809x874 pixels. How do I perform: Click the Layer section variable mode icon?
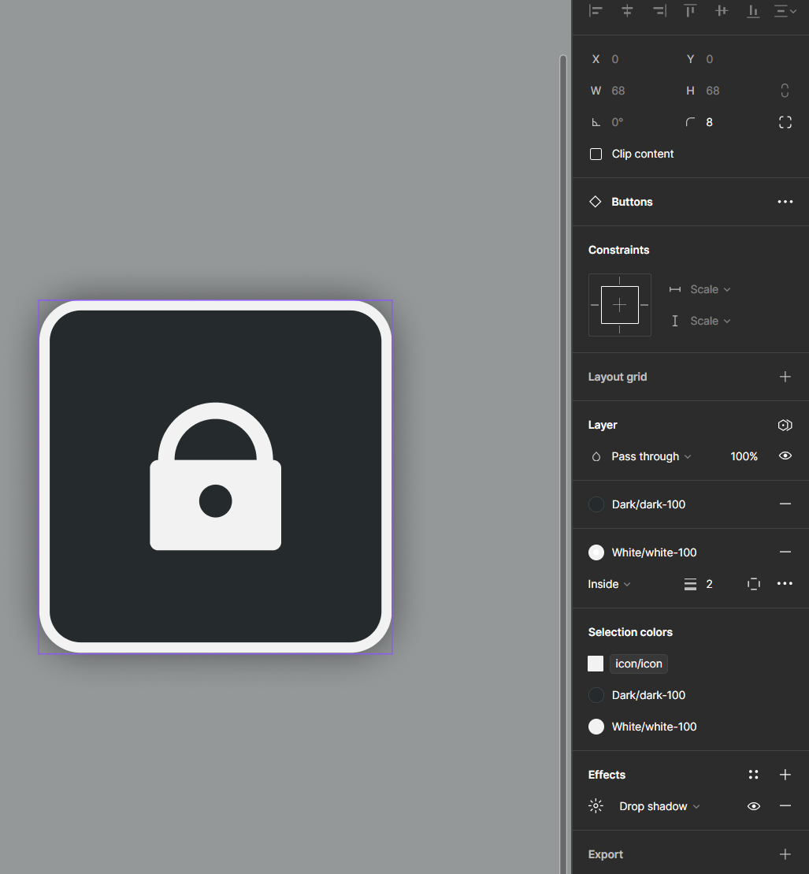point(785,426)
